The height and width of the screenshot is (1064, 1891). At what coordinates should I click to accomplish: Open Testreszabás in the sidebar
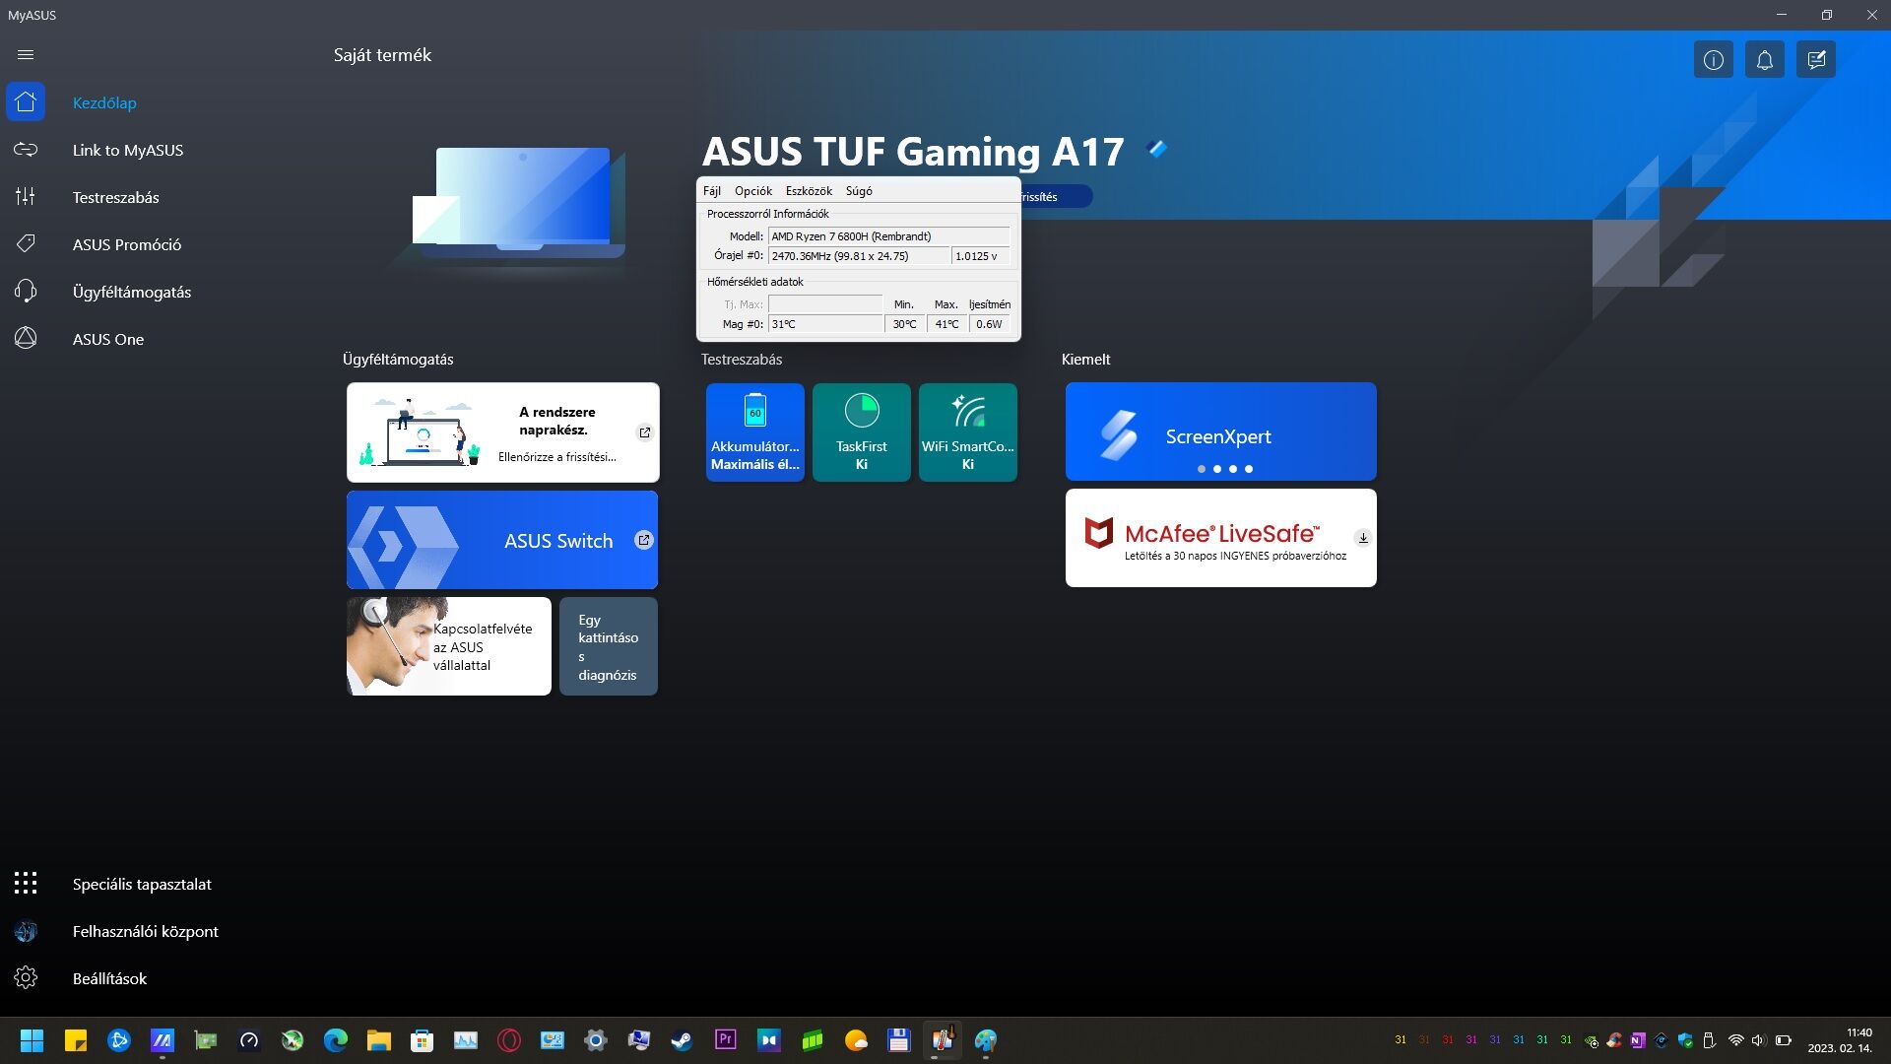[x=115, y=197]
